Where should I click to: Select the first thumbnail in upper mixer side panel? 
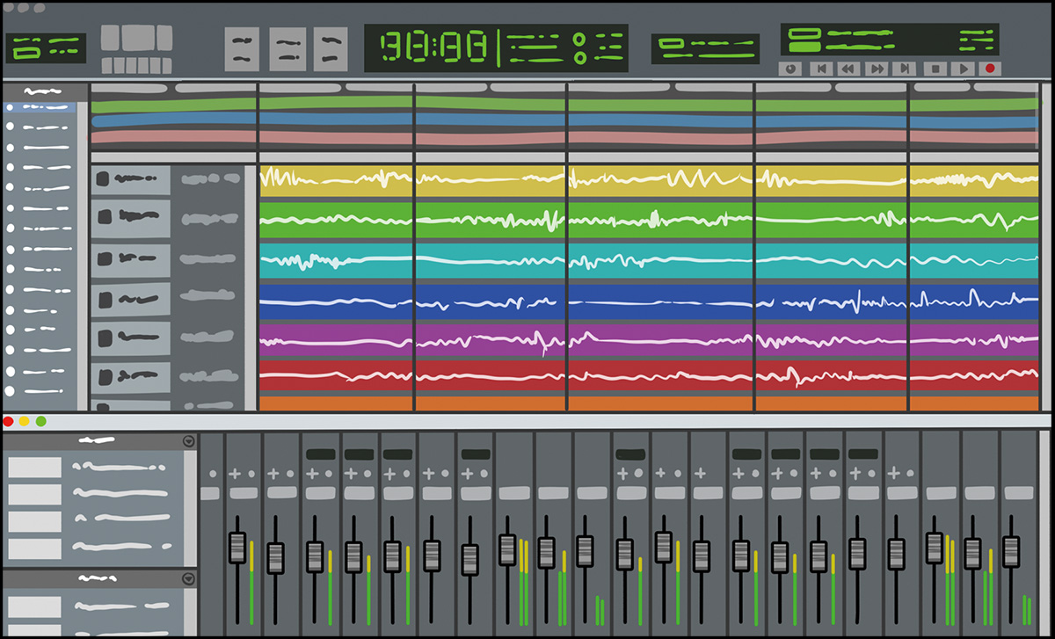34,467
